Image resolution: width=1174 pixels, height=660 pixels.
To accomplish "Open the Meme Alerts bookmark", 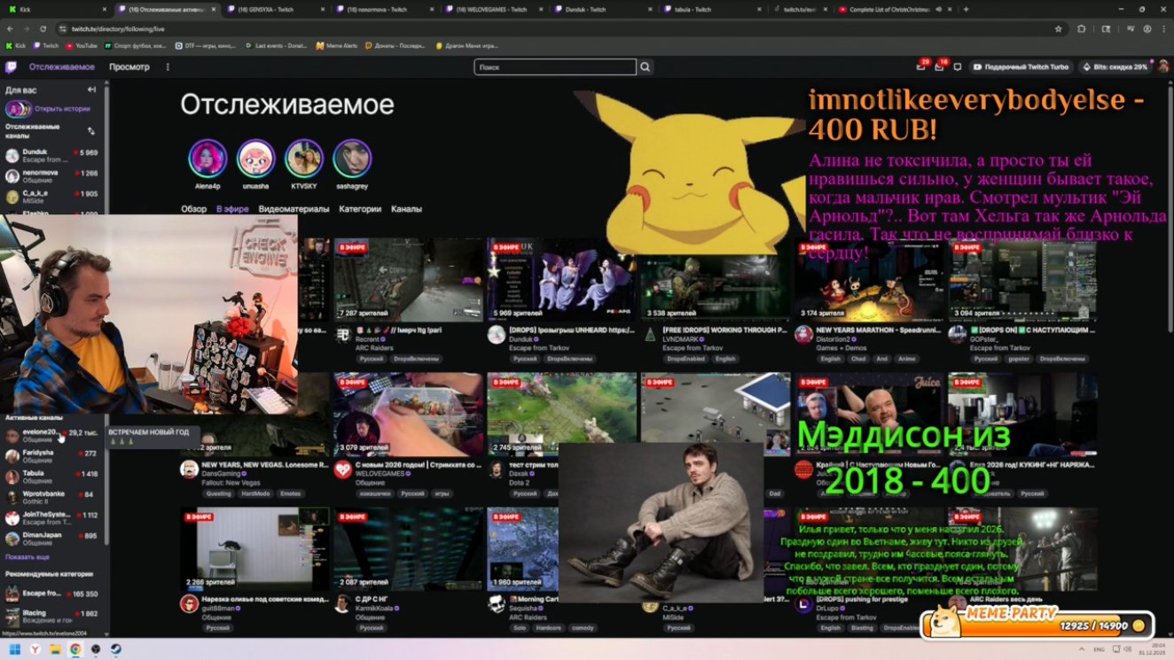I will (x=337, y=45).
